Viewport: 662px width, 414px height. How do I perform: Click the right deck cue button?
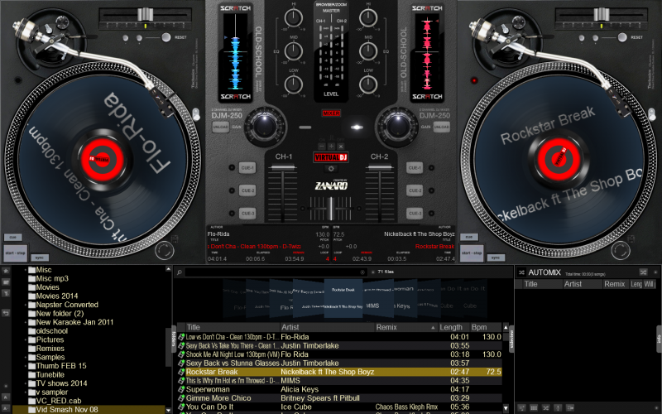[x=469, y=238]
